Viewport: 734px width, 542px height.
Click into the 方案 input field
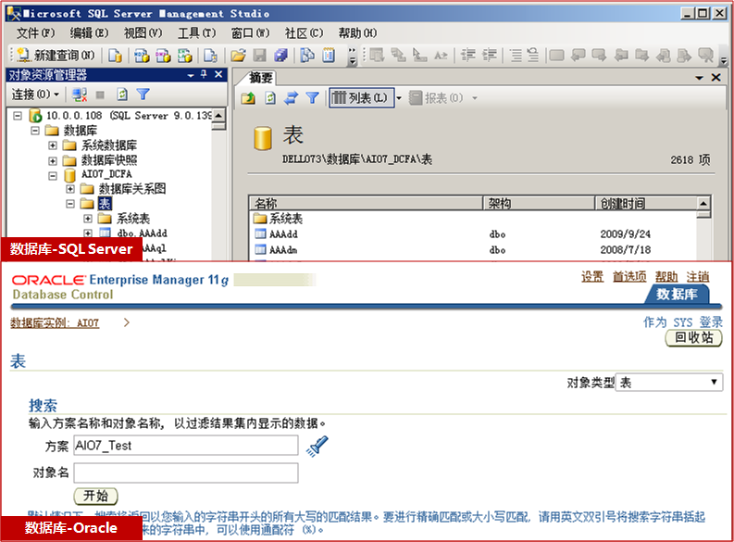click(x=186, y=446)
